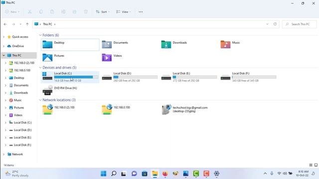Open Settings gear on the taskbar
The width and height of the screenshot is (319, 179).
[216, 174]
